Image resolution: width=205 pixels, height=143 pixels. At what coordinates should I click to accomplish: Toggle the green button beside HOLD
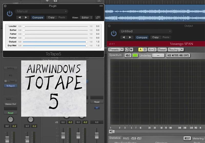coord(135,55)
